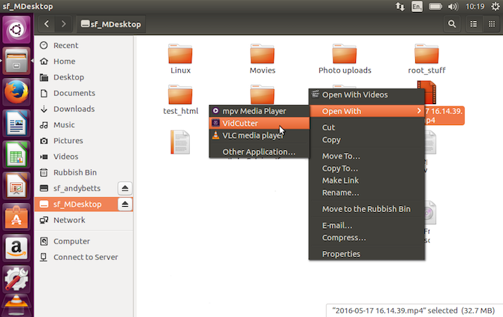
Task: Open the sound volume indicator
Action: (x=453, y=7)
